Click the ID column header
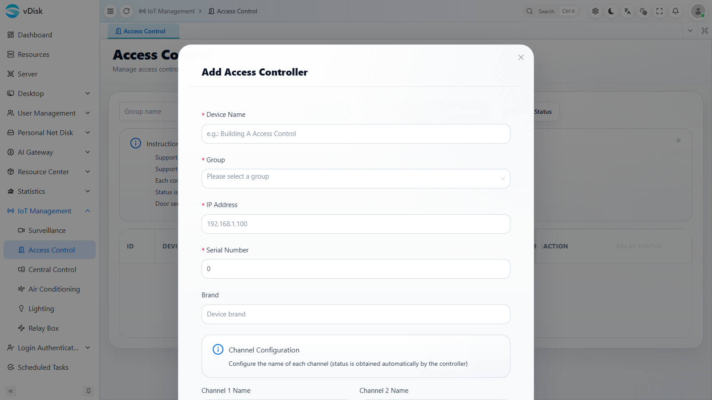Image resolution: width=712 pixels, height=400 pixels. [x=130, y=246]
